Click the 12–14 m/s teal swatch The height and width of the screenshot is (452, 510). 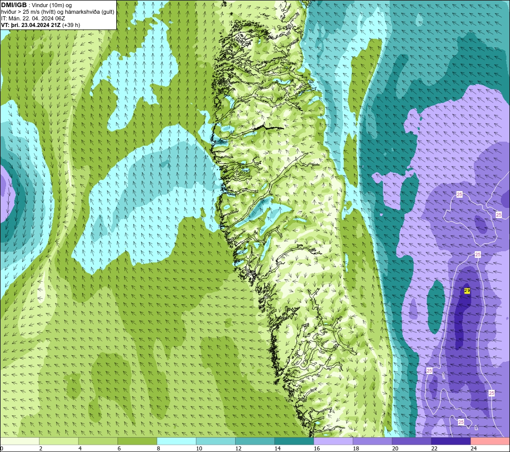255,441
